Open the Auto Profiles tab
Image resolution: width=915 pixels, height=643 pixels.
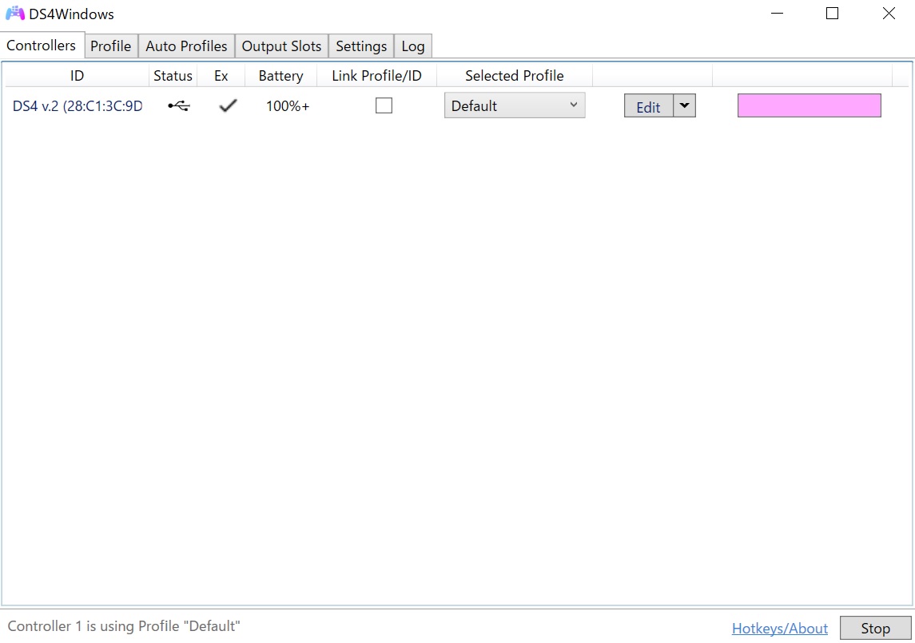point(186,46)
